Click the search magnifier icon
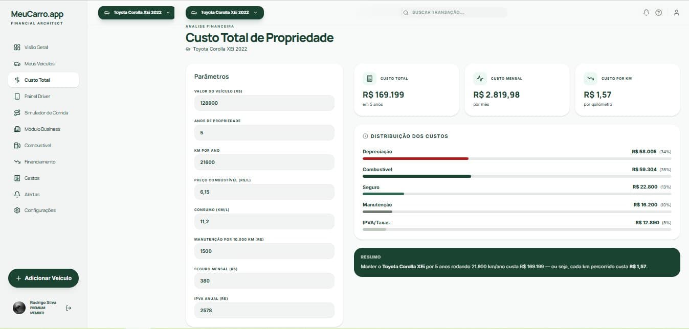The image size is (689, 329). (x=406, y=12)
